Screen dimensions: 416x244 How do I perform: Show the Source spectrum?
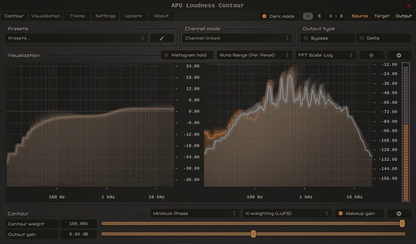360,16
